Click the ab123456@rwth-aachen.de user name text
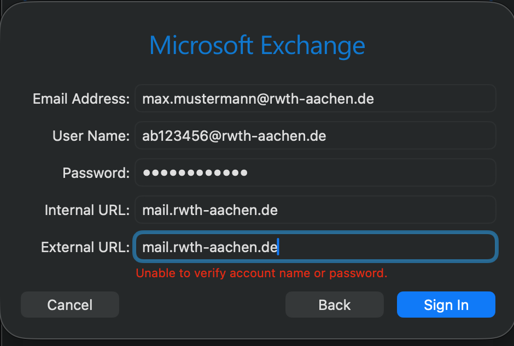 pyautogui.click(x=234, y=136)
